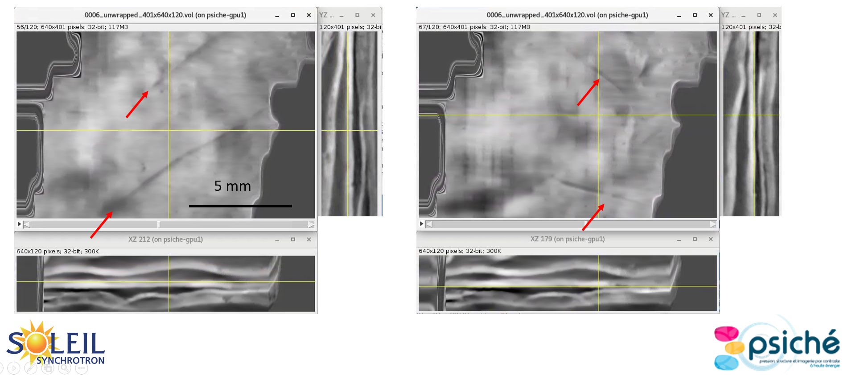Open more slideshow options (three dots)

point(81,368)
